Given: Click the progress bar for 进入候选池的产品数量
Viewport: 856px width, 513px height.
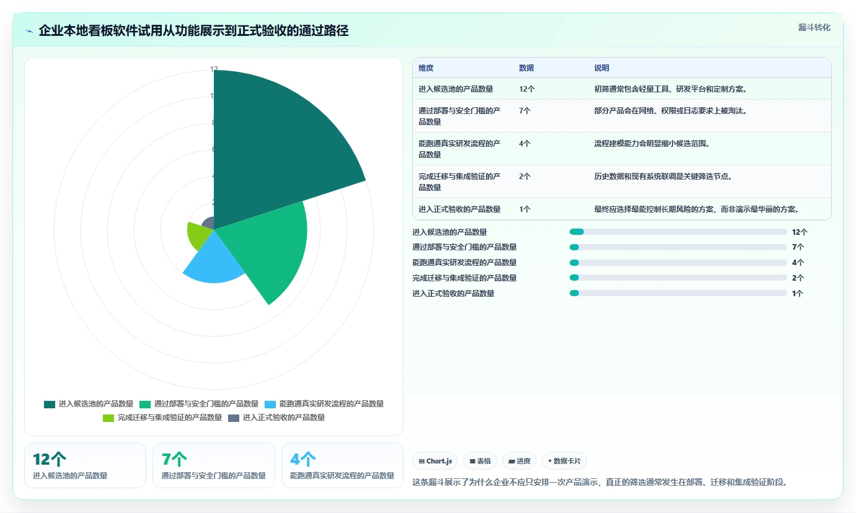Looking at the screenshot, I should click(678, 232).
